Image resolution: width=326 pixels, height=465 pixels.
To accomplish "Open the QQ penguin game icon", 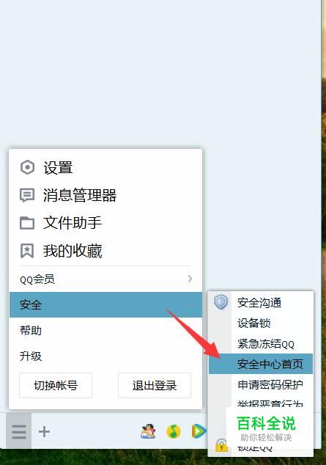I will [148, 431].
